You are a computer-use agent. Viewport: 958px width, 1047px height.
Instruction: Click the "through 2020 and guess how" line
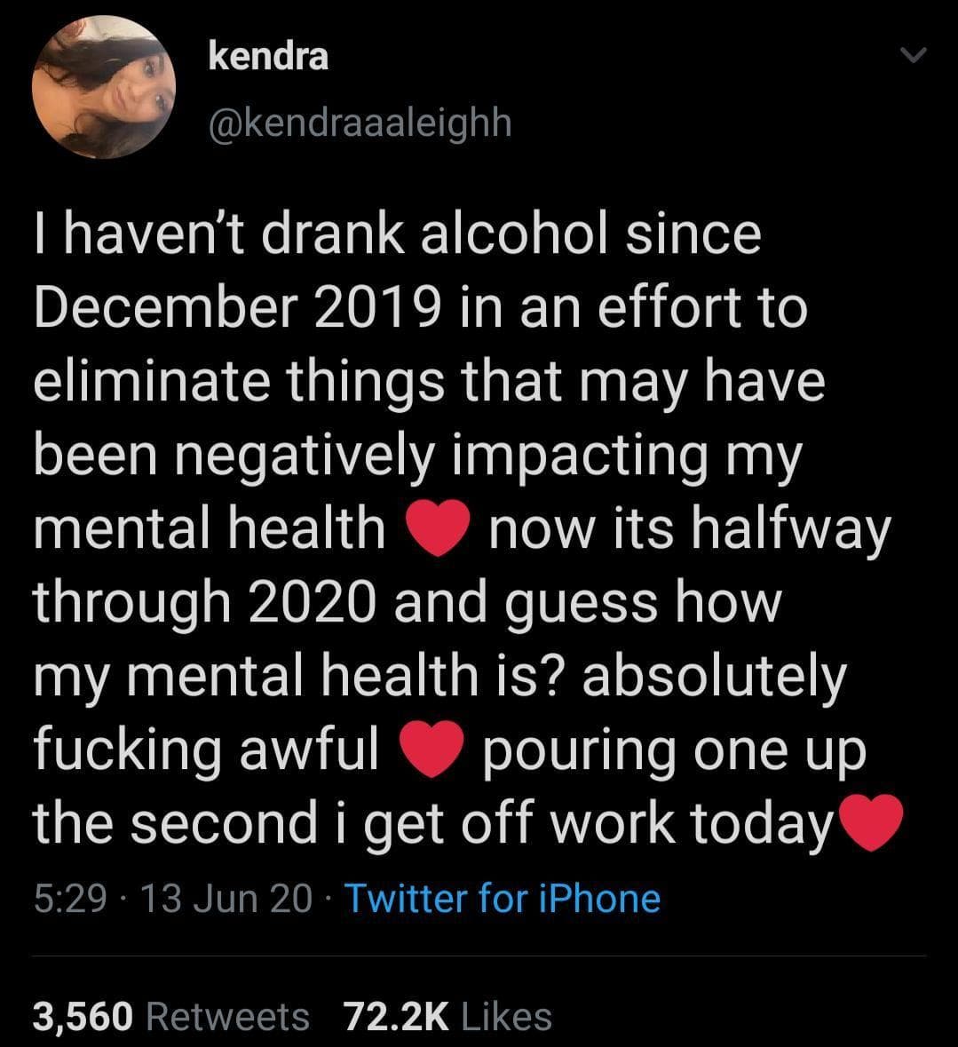coord(408,603)
